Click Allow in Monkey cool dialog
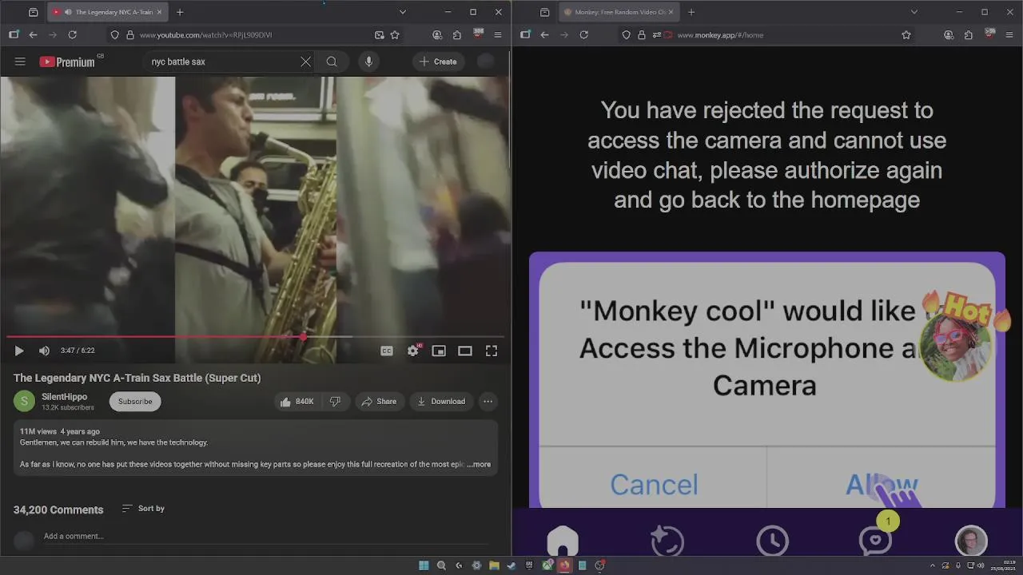The image size is (1023, 575). [882, 485]
